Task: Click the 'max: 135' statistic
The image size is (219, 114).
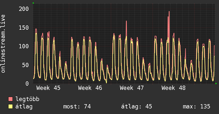Action: click(x=196, y=107)
